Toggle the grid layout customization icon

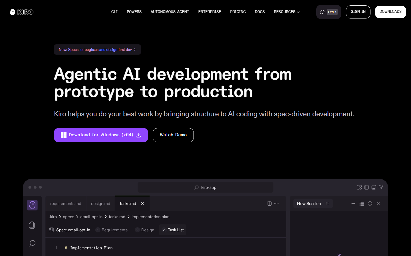(359, 187)
